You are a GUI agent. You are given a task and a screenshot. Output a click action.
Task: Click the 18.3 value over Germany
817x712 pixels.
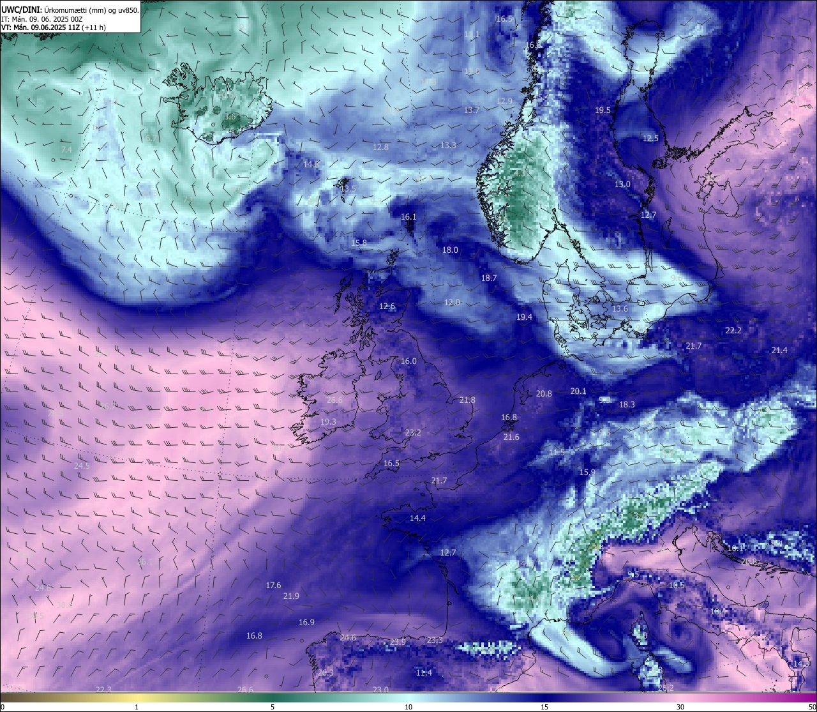[x=627, y=405]
